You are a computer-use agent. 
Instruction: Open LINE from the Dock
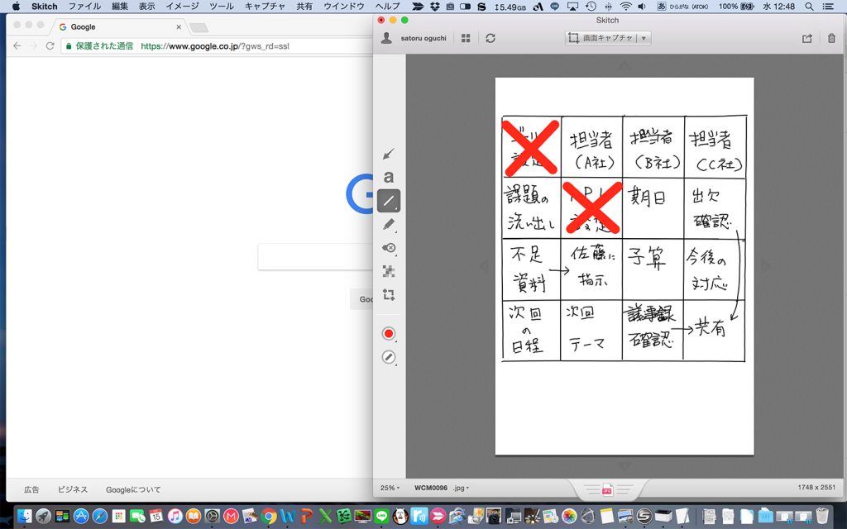[381, 516]
